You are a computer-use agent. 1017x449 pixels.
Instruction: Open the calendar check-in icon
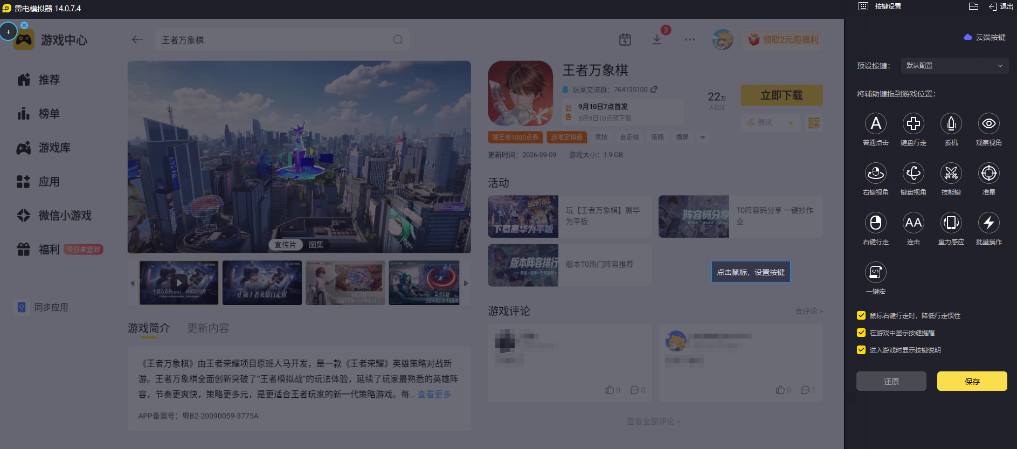pos(625,39)
